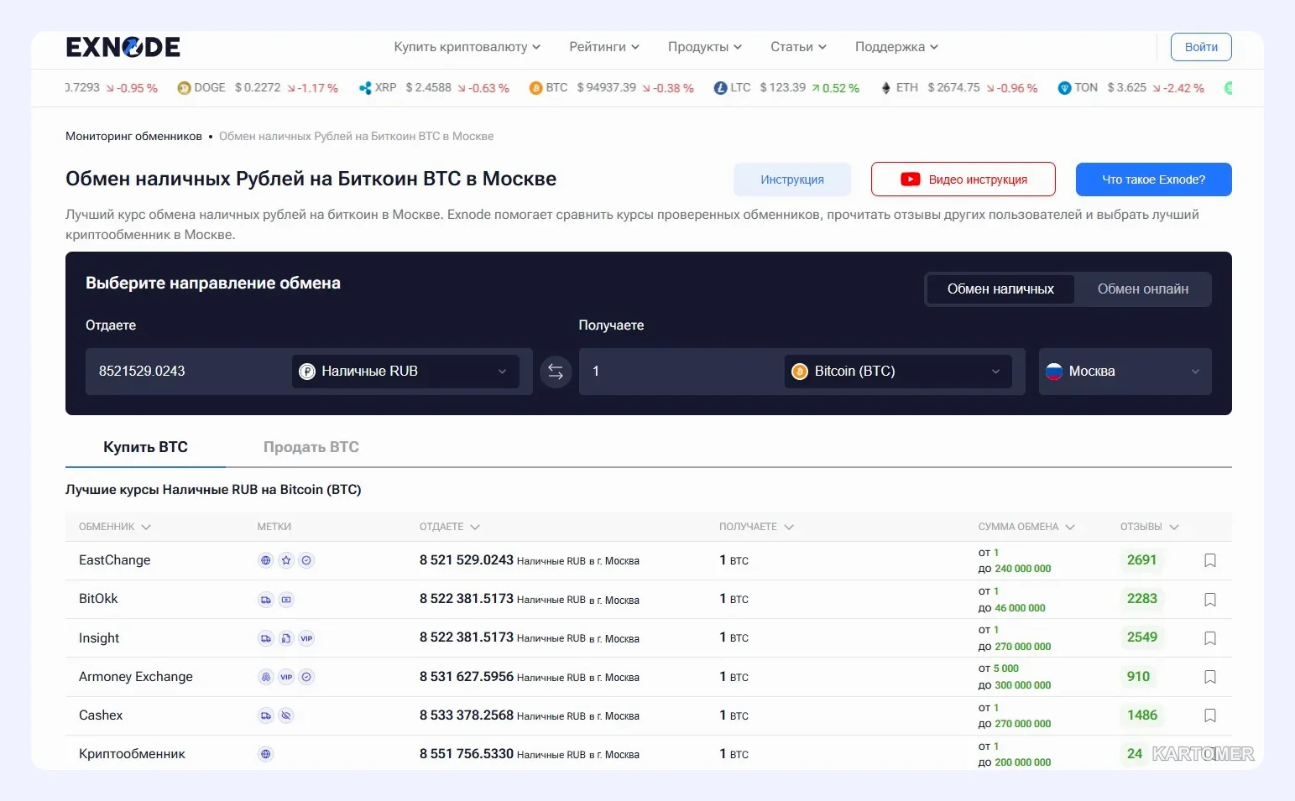Click the BTC coin icon in ticker

pos(535,88)
